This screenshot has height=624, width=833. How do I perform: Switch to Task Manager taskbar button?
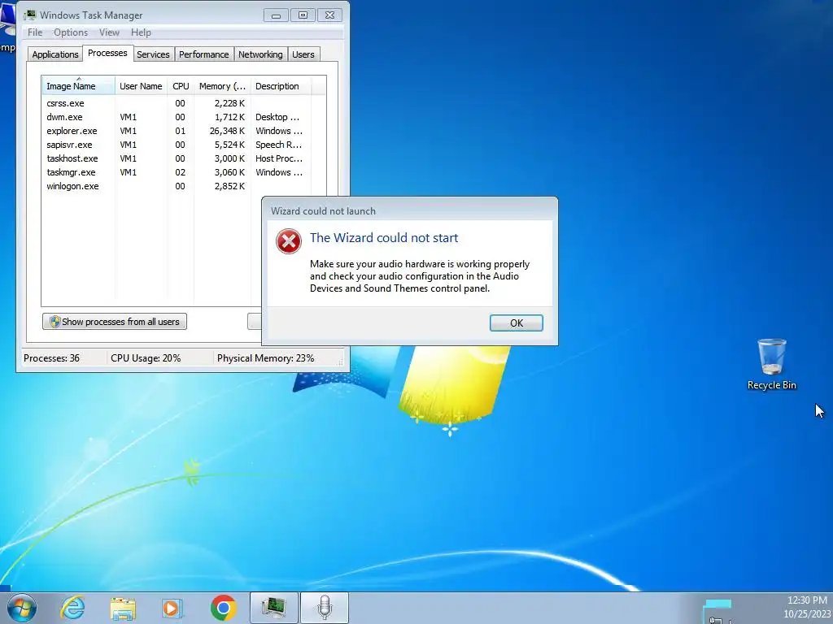pos(274,608)
